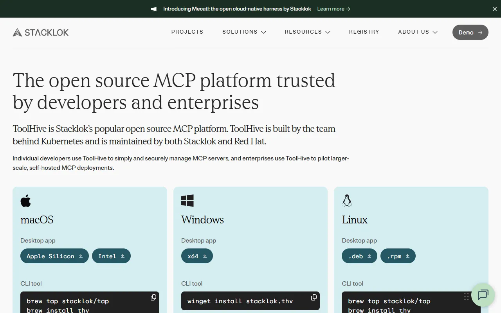Click the Linux penguin icon
The height and width of the screenshot is (313, 501).
tap(347, 201)
